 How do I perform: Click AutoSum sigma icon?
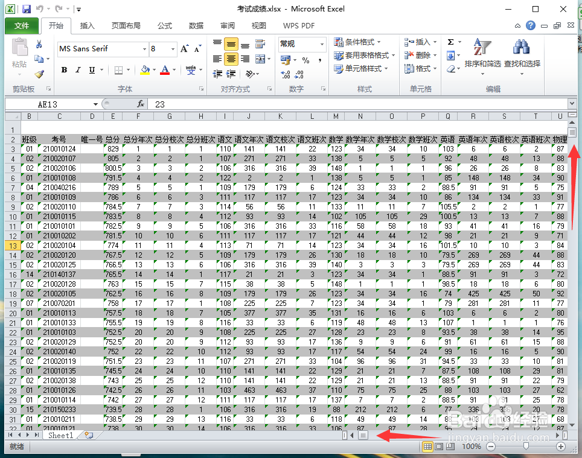tap(450, 42)
